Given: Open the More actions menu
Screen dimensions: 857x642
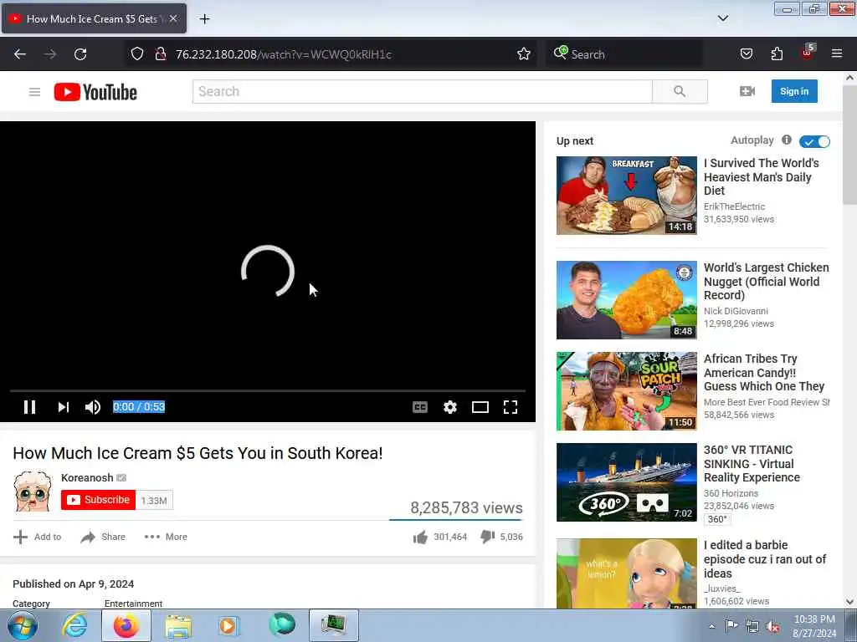Looking at the screenshot, I should (166, 537).
